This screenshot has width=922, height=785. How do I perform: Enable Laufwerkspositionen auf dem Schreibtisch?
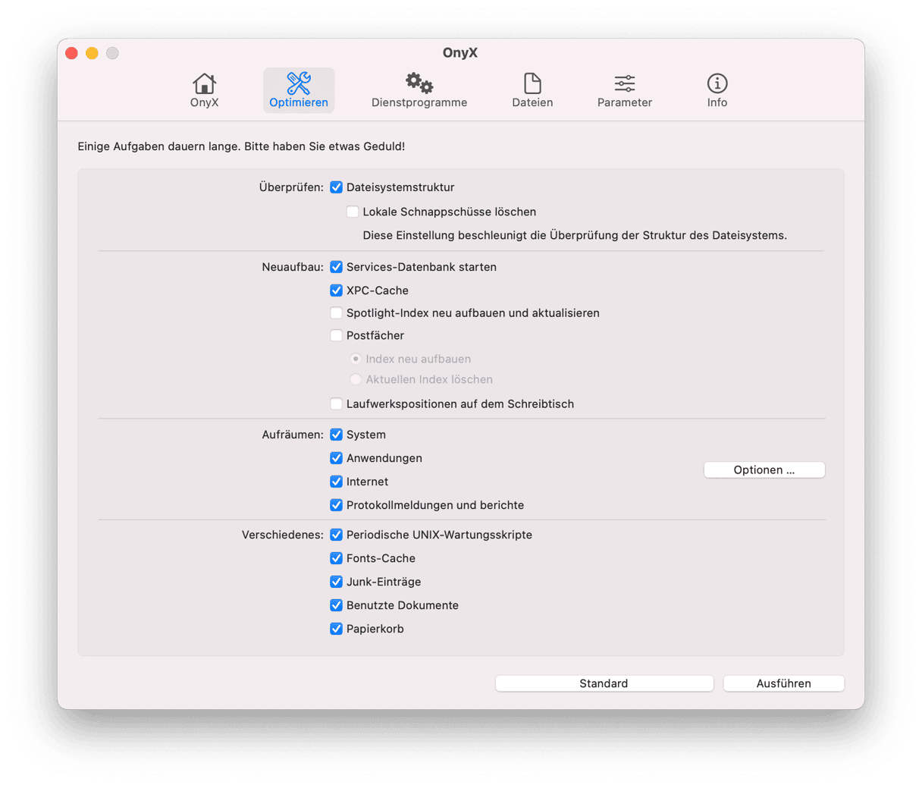pyautogui.click(x=337, y=404)
